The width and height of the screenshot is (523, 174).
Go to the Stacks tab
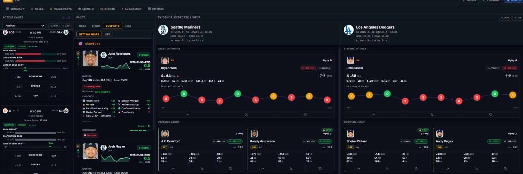(x=107, y=9)
